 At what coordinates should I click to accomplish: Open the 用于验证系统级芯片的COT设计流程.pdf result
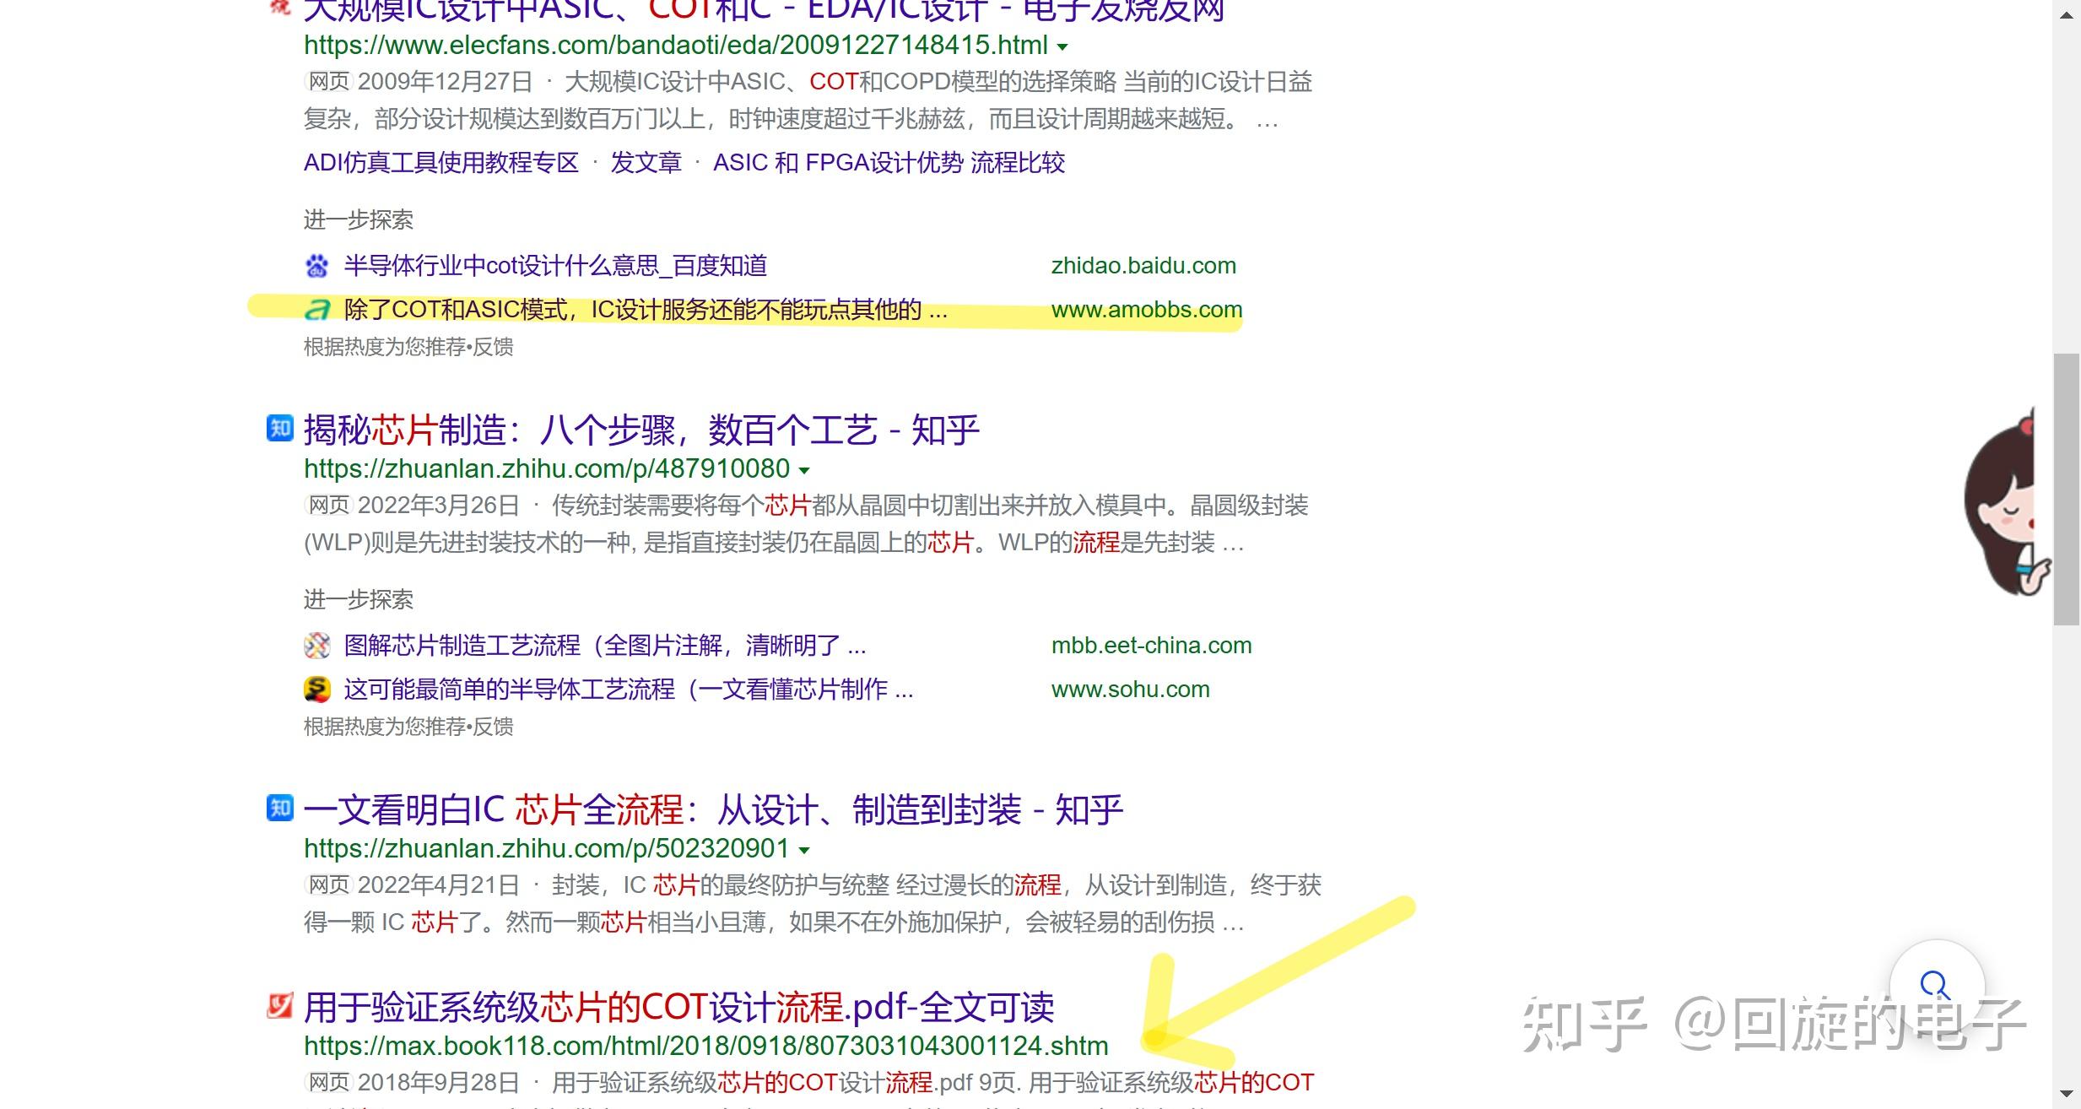[x=678, y=1007]
